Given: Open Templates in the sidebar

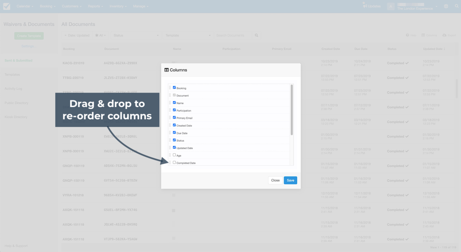Looking at the screenshot, I should point(12,75).
